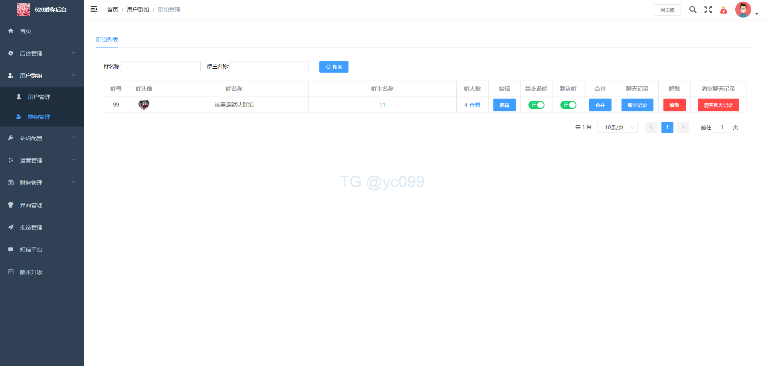The height and width of the screenshot is (366, 766).
Task: Click the blue 搜索 button
Action: click(x=334, y=67)
